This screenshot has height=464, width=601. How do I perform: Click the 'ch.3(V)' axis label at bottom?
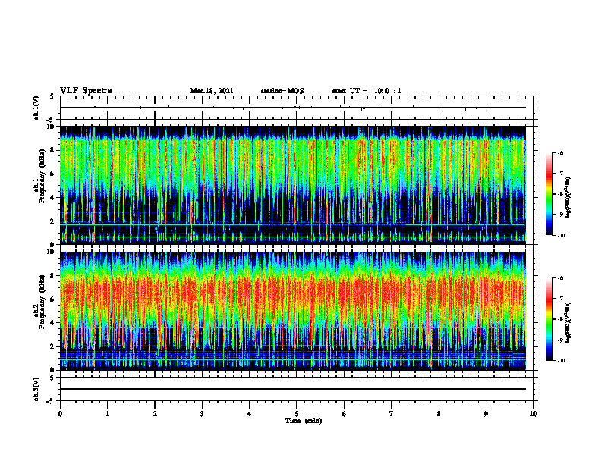click(x=36, y=389)
